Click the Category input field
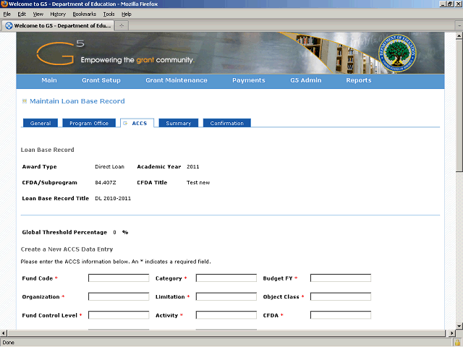The width and height of the screenshot is (463, 347). (x=226, y=278)
